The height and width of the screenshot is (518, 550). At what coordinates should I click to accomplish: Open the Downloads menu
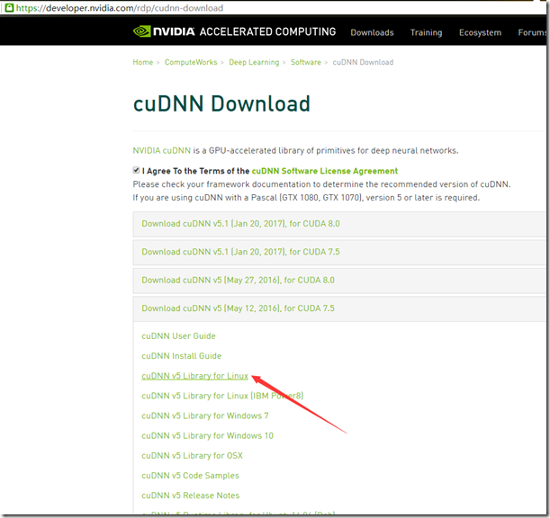click(372, 32)
